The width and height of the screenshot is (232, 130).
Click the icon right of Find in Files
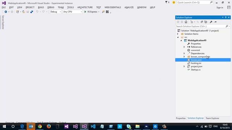[107, 12]
